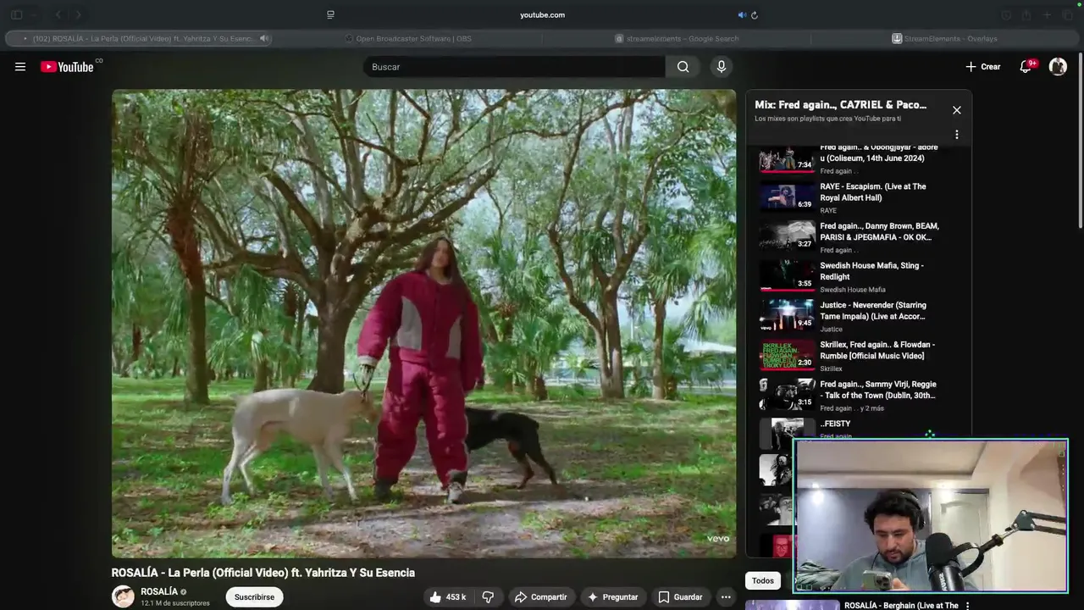
Task: Open the ROSALÍA channel name link
Action: [159, 591]
